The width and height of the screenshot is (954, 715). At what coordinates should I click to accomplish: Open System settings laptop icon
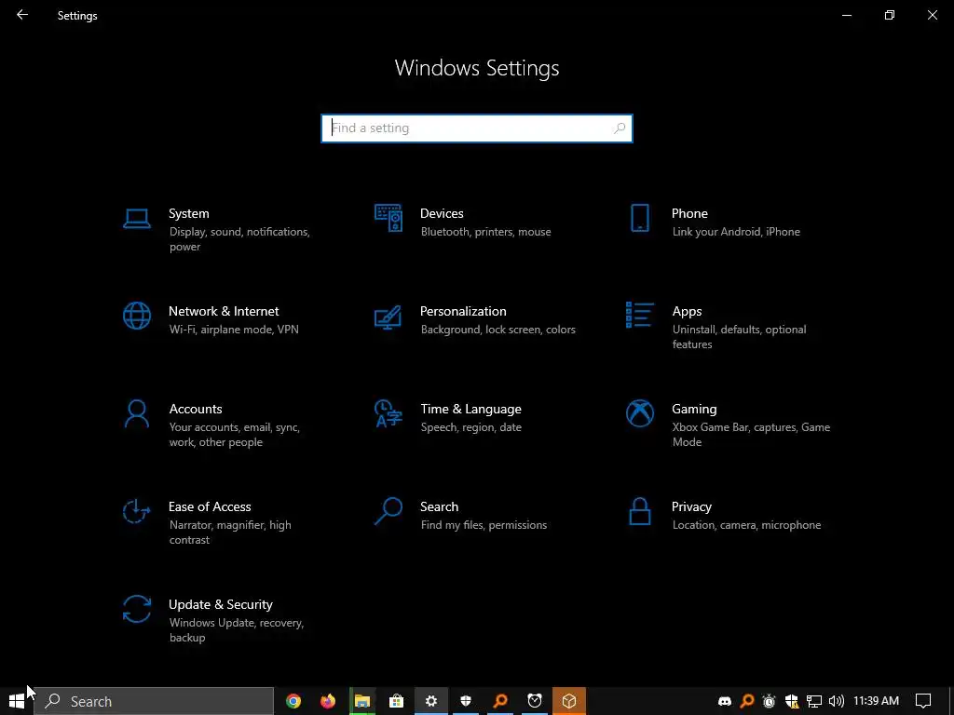coord(136,218)
